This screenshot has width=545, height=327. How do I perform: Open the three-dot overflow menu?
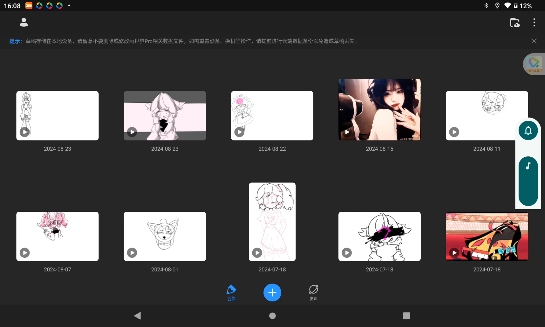[x=534, y=22]
